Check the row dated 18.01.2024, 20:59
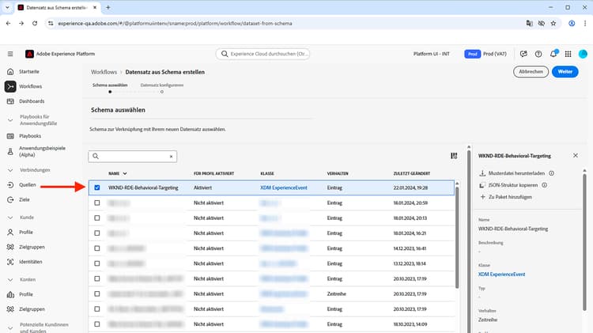The image size is (593, 333). [x=97, y=202]
